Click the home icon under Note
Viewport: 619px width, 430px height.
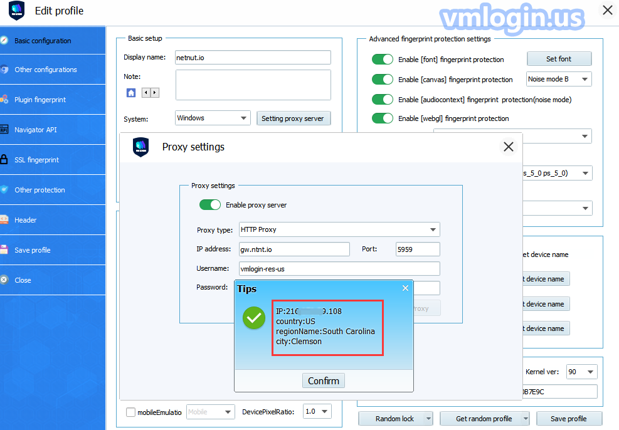tap(131, 93)
